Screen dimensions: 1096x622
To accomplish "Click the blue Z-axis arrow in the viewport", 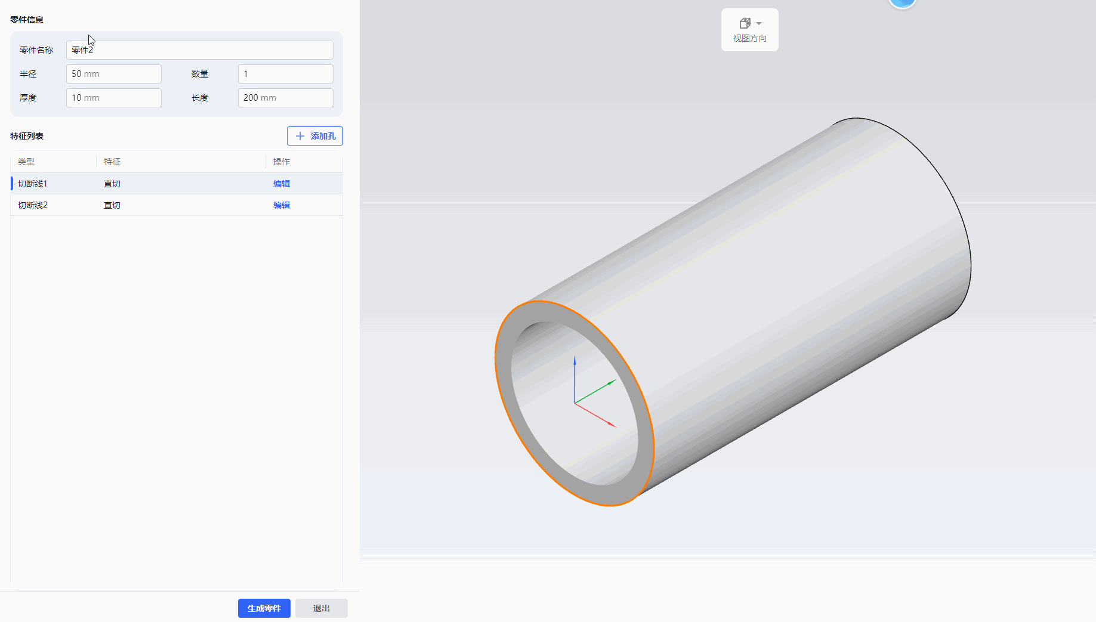I will pyautogui.click(x=575, y=361).
